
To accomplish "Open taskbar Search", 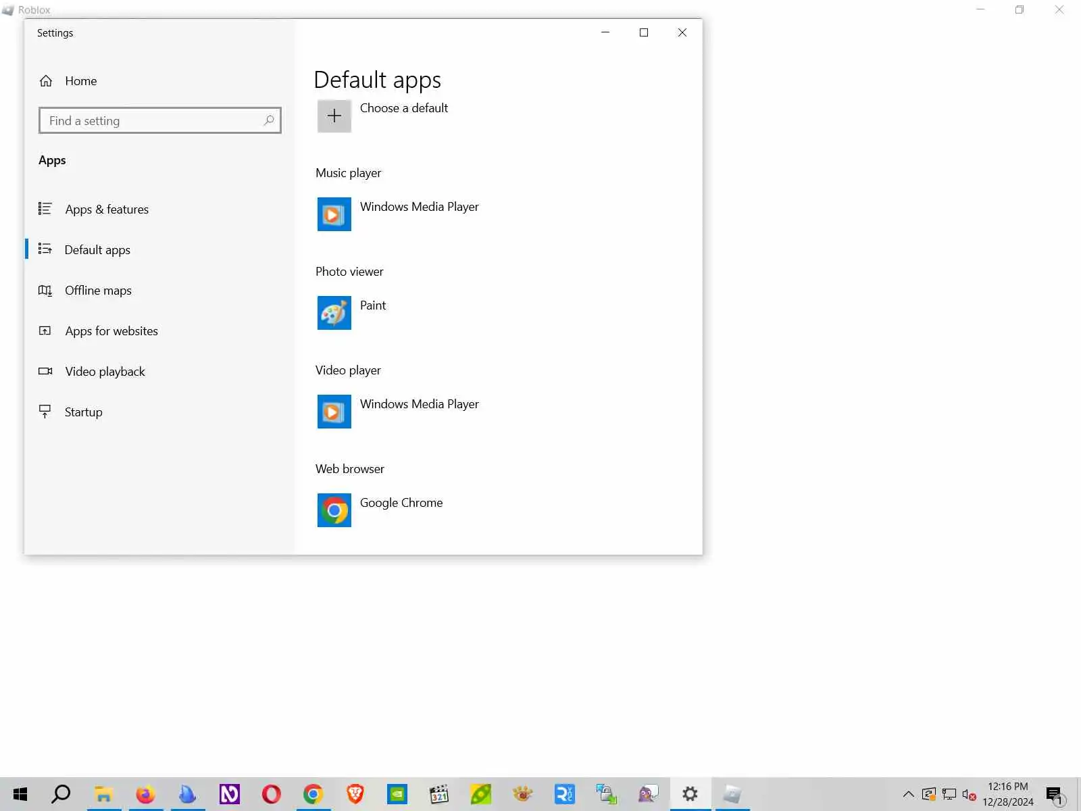I will point(61,794).
